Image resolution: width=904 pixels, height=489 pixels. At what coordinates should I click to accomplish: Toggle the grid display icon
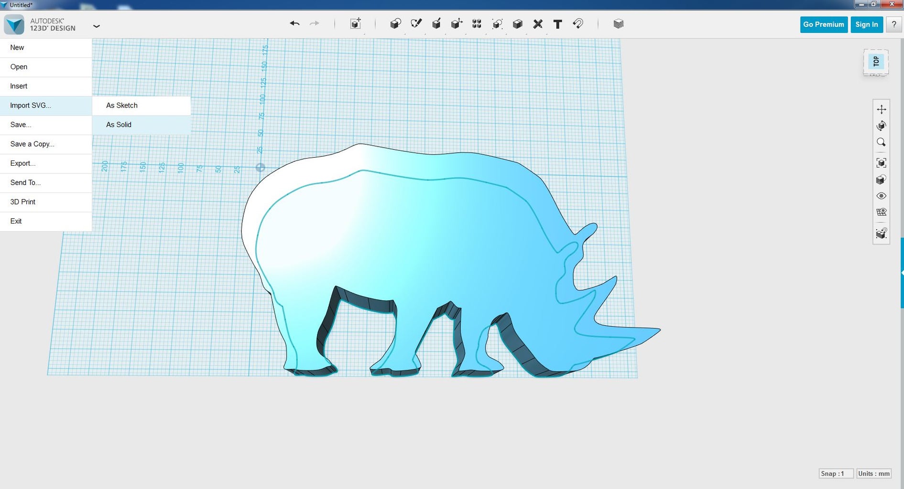click(x=882, y=212)
